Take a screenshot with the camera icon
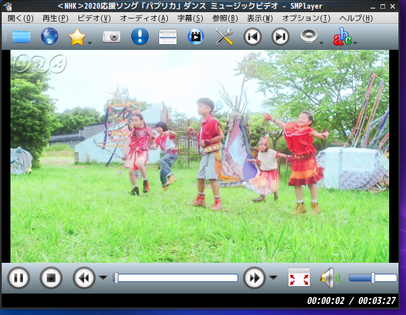Screen dimensions: 406x315 click(x=112, y=37)
